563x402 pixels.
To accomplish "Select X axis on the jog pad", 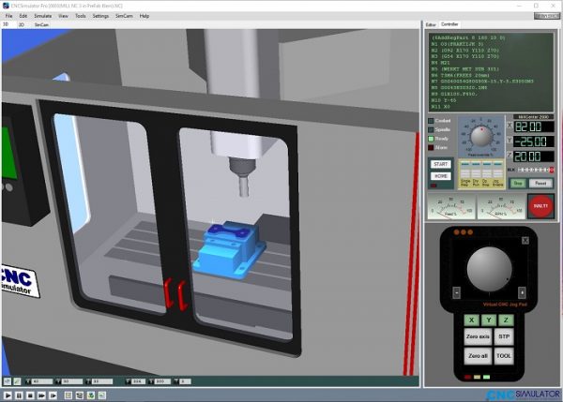I will (x=471, y=320).
